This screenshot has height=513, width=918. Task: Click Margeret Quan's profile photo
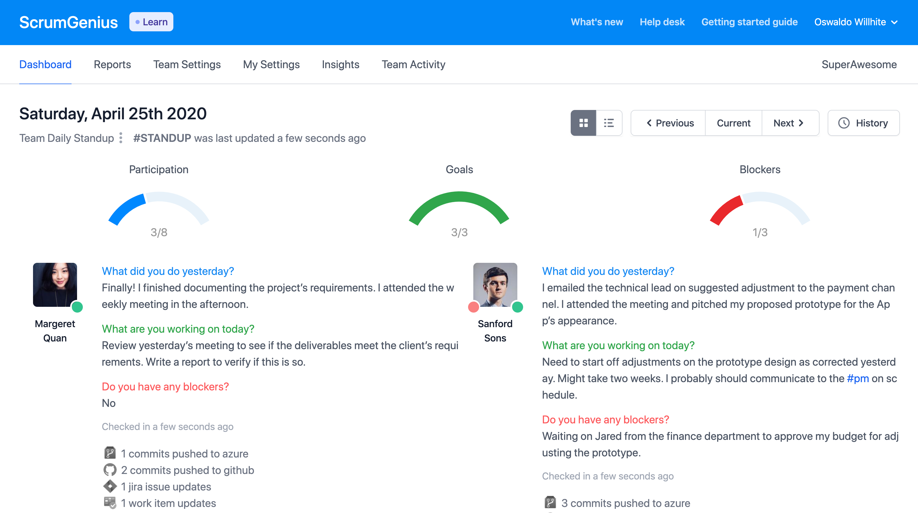click(x=55, y=285)
